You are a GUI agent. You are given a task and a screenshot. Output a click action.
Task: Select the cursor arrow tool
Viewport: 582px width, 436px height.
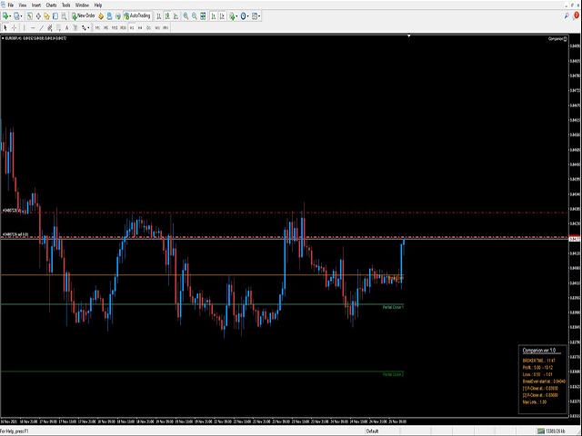tap(5, 27)
